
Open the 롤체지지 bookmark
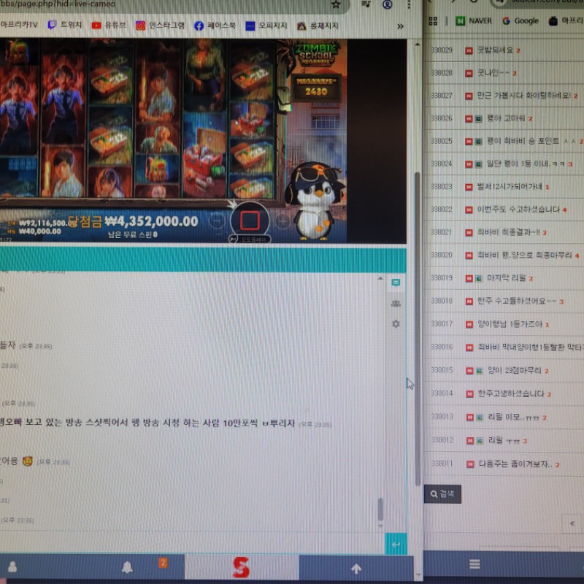pyautogui.click(x=318, y=26)
